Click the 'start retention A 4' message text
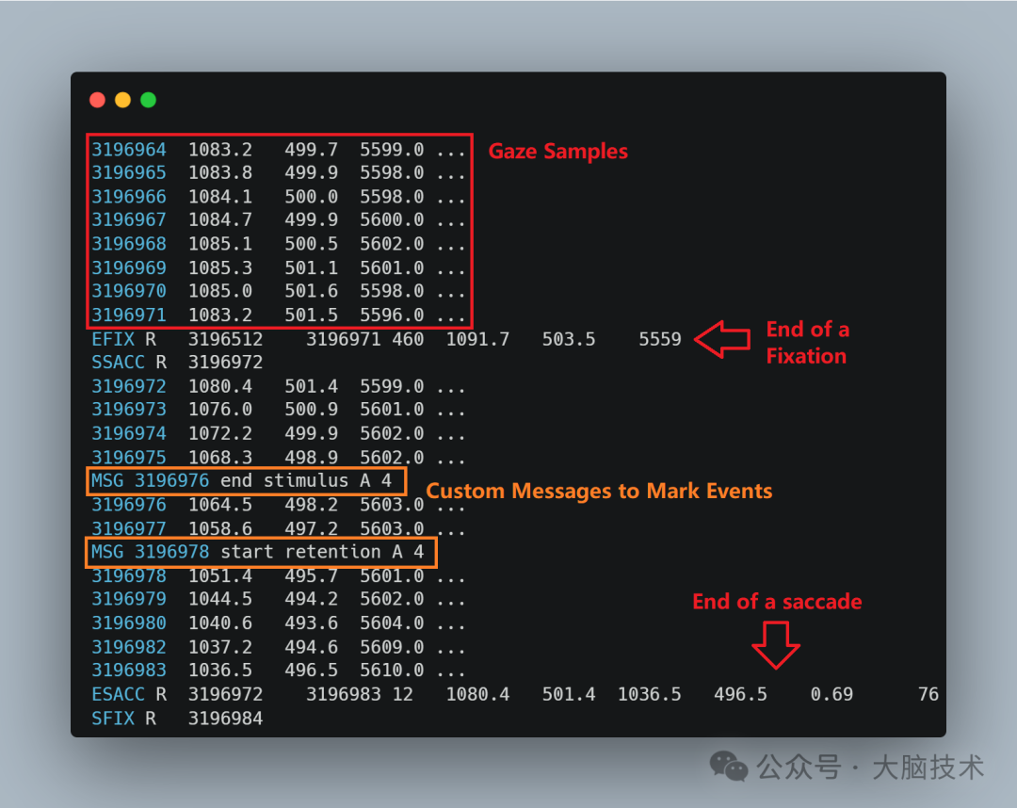This screenshot has height=808, width=1017. (322, 552)
